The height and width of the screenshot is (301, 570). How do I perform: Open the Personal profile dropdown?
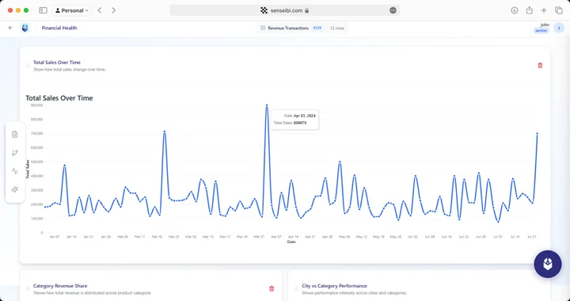point(72,10)
